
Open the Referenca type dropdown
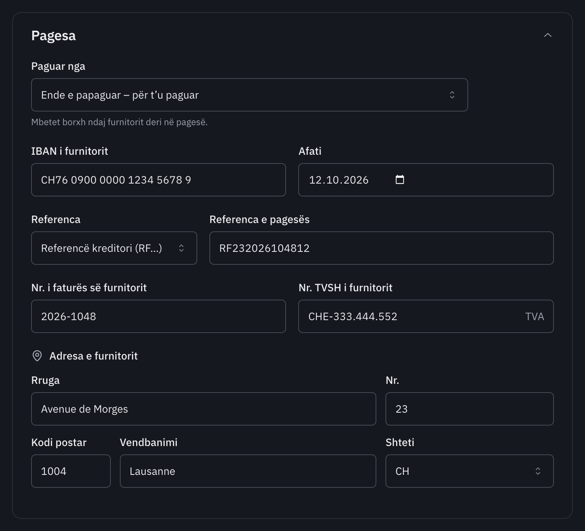(x=114, y=248)
